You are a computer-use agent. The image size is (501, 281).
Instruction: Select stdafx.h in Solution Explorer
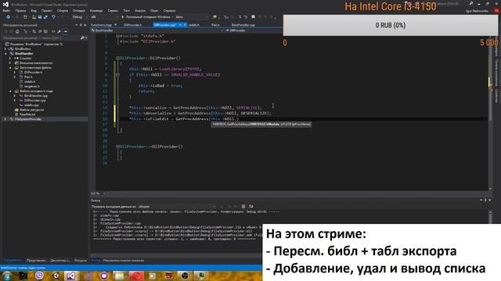click(30, 81)
